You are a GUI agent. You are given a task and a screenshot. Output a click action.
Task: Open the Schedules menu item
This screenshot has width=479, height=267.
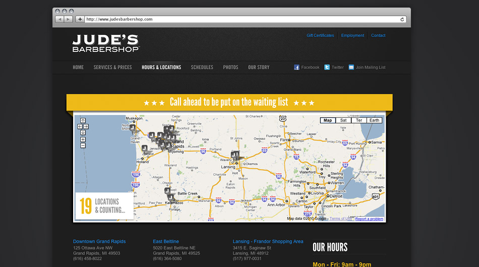pyautogui.click(x=202, y=67)
